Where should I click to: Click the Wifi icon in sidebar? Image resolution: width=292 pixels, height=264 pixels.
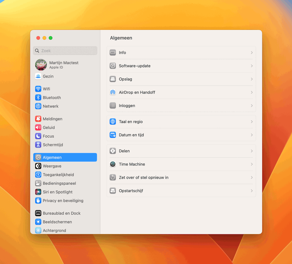point(38,89)
